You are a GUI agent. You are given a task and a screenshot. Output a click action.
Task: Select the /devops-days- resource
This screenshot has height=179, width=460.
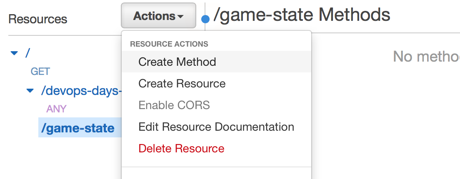tap(81, 91)
